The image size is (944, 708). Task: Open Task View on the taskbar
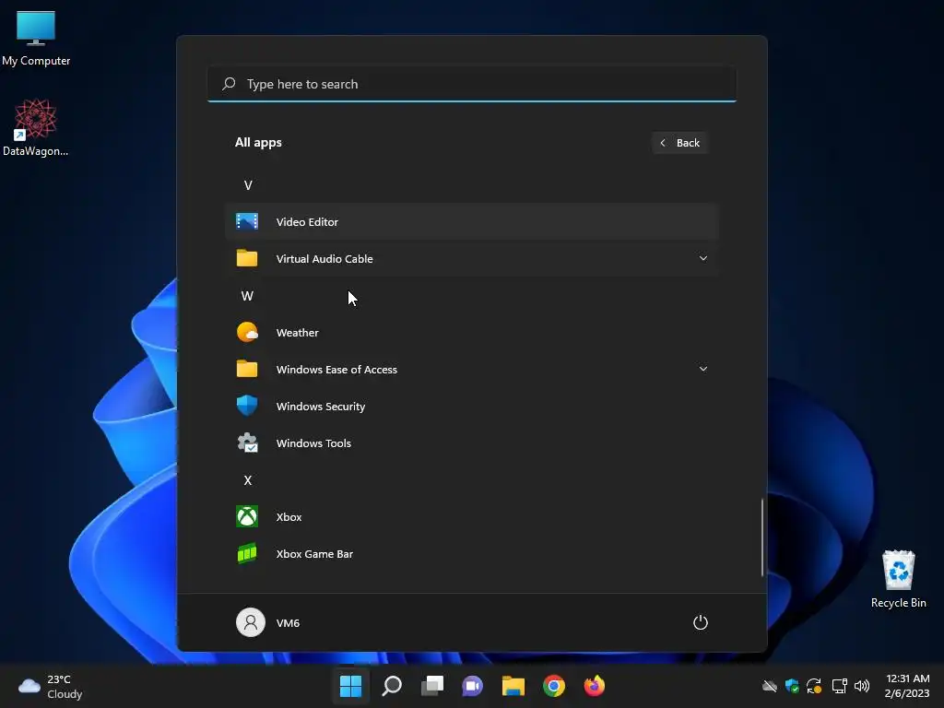tap(432, 686)
